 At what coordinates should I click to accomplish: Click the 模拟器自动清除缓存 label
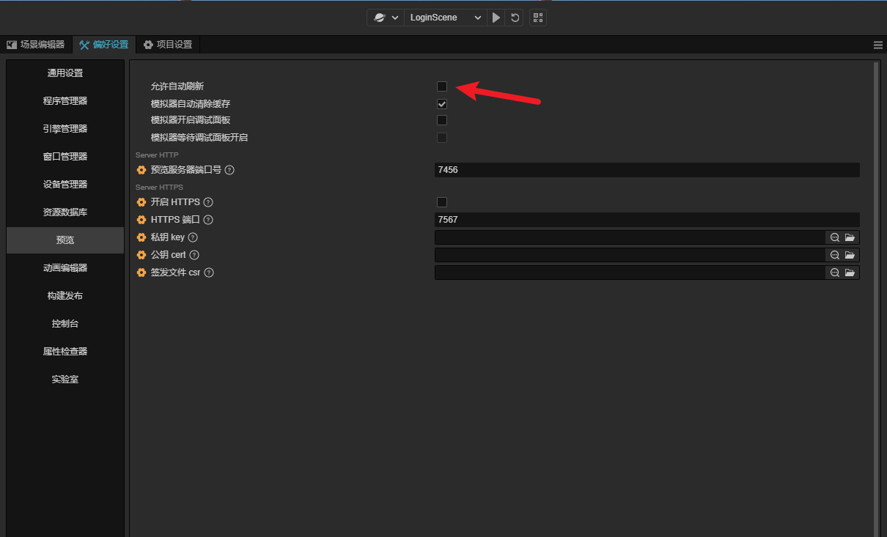[x=191, y=104]
